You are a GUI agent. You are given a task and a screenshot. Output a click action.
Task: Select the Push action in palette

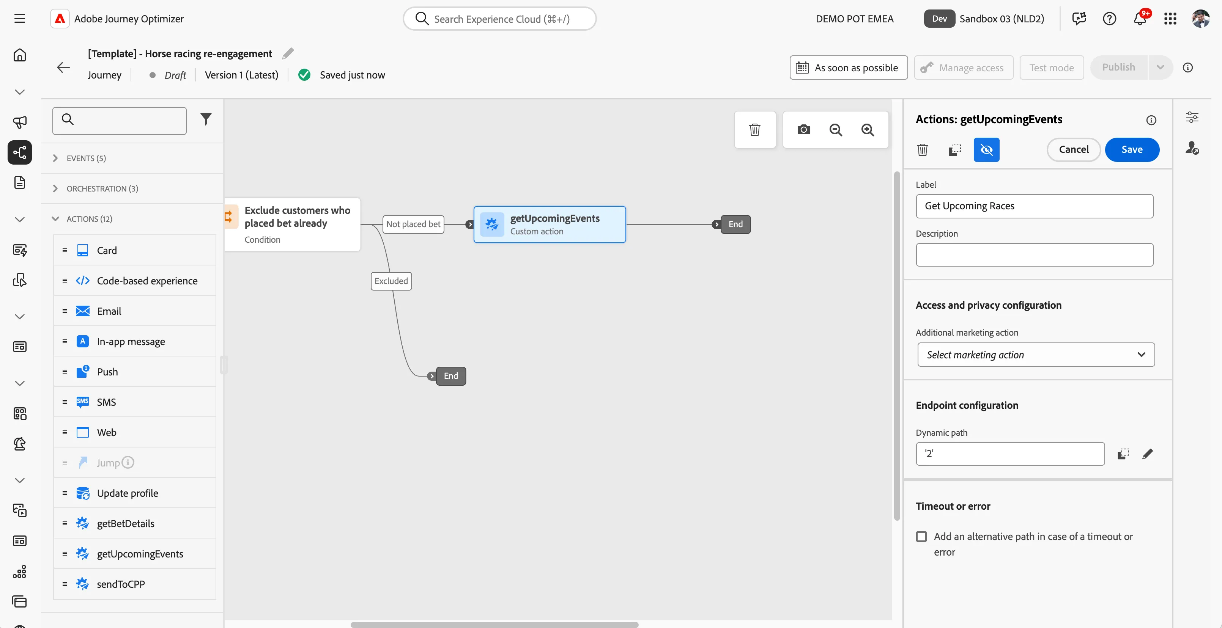click(135, 372)
